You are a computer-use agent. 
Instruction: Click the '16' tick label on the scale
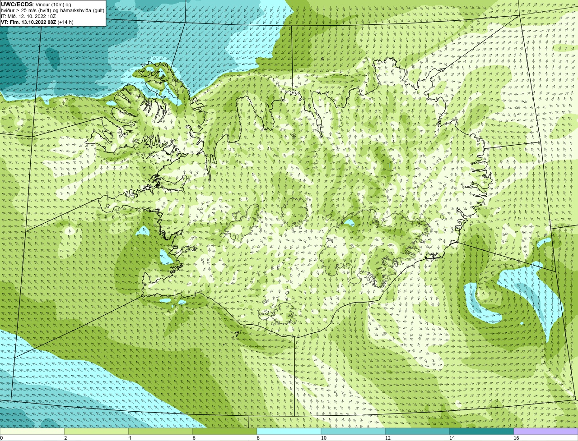pos(517,438)
